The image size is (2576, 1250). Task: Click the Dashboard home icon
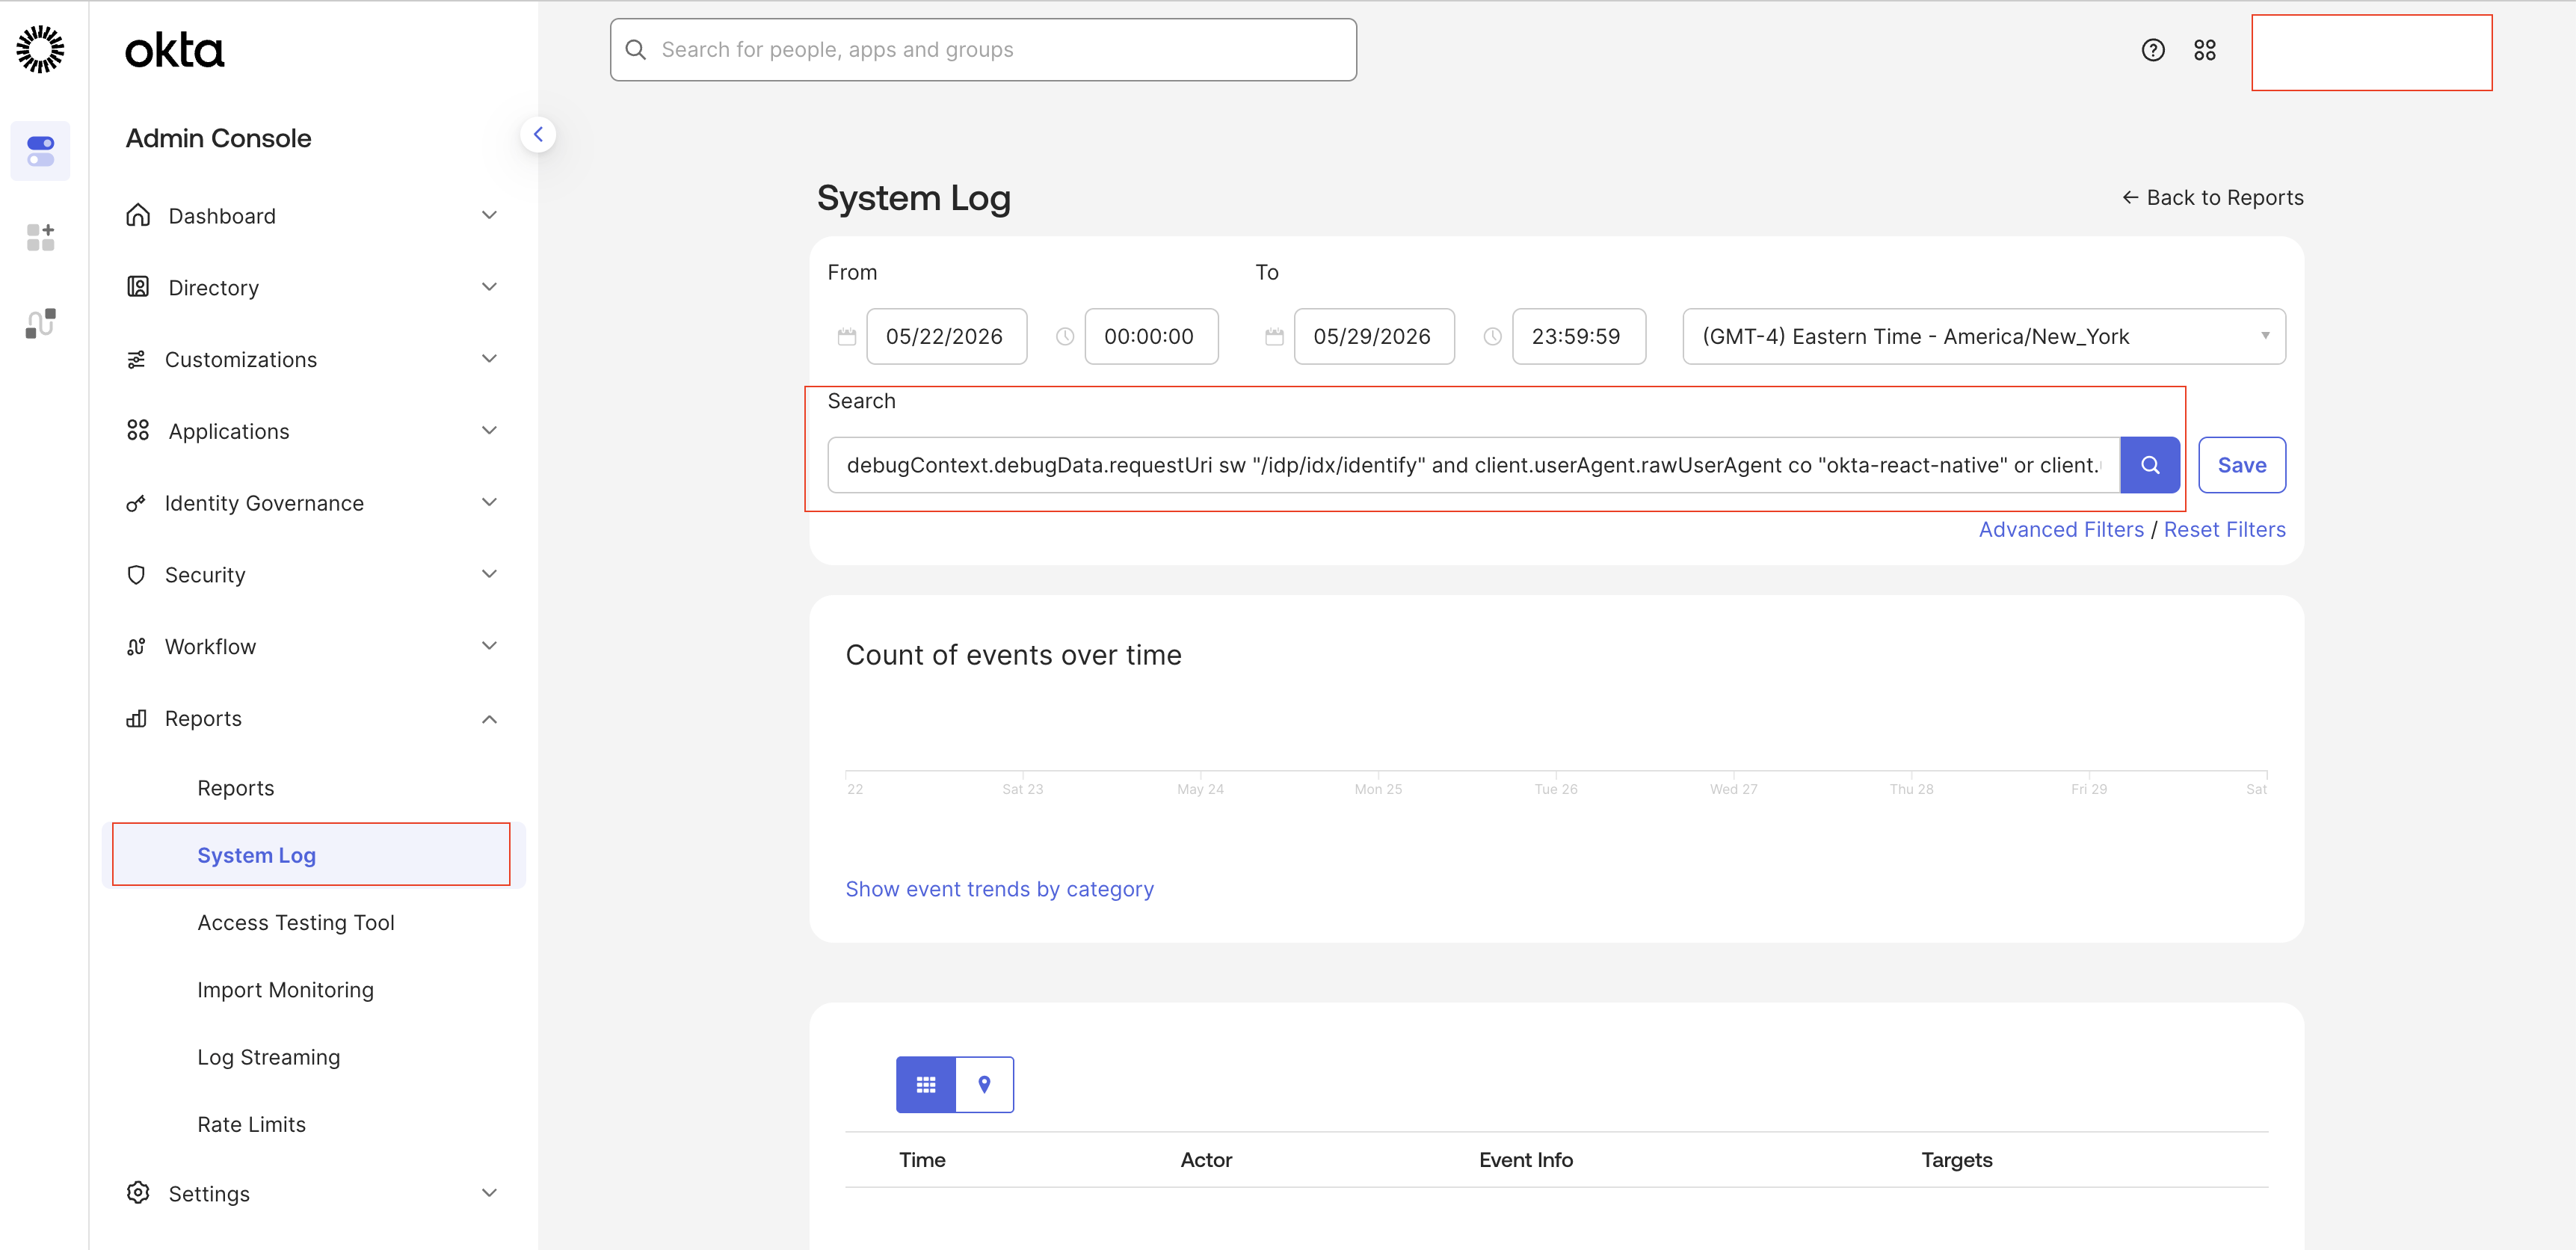click(138, 215)
